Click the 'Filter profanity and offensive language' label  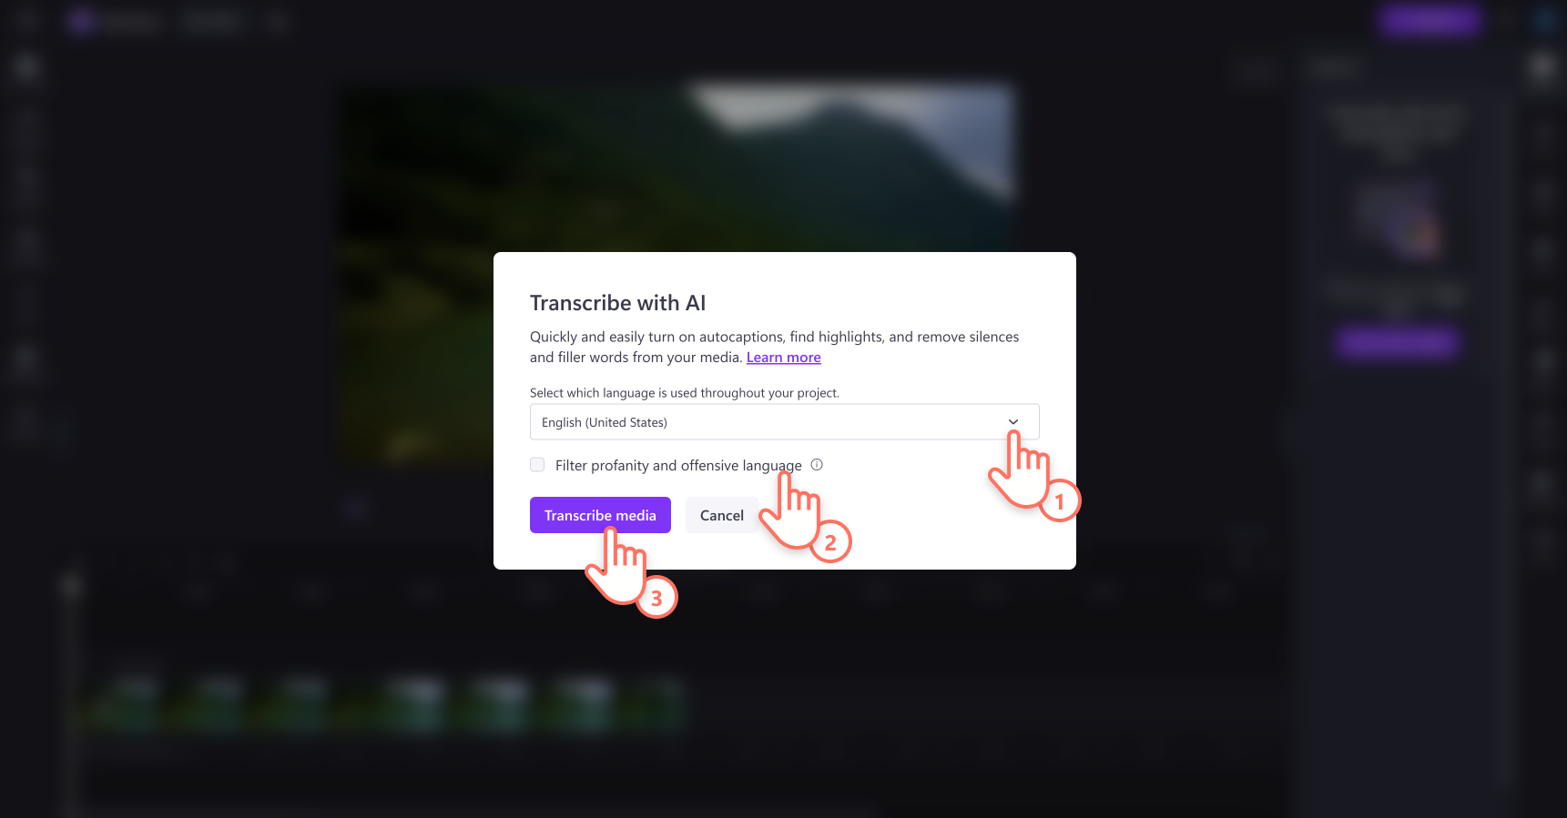678,465
